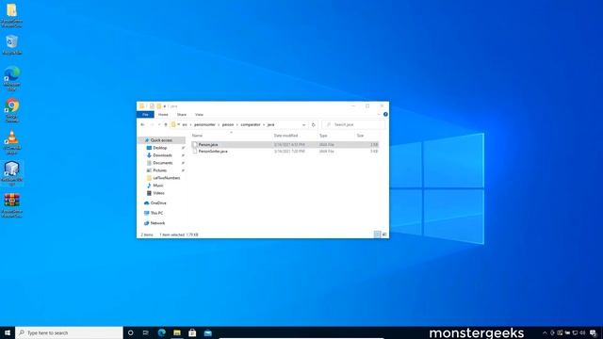The image size is (603, 339).
Task: Switch to the Share ribbon tab
Action: coord(182,115)
